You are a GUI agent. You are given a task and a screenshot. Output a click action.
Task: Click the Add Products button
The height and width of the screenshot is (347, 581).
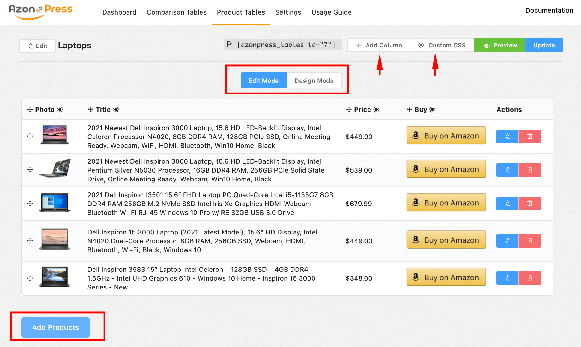pyautogui.click(x=56, y=327)
